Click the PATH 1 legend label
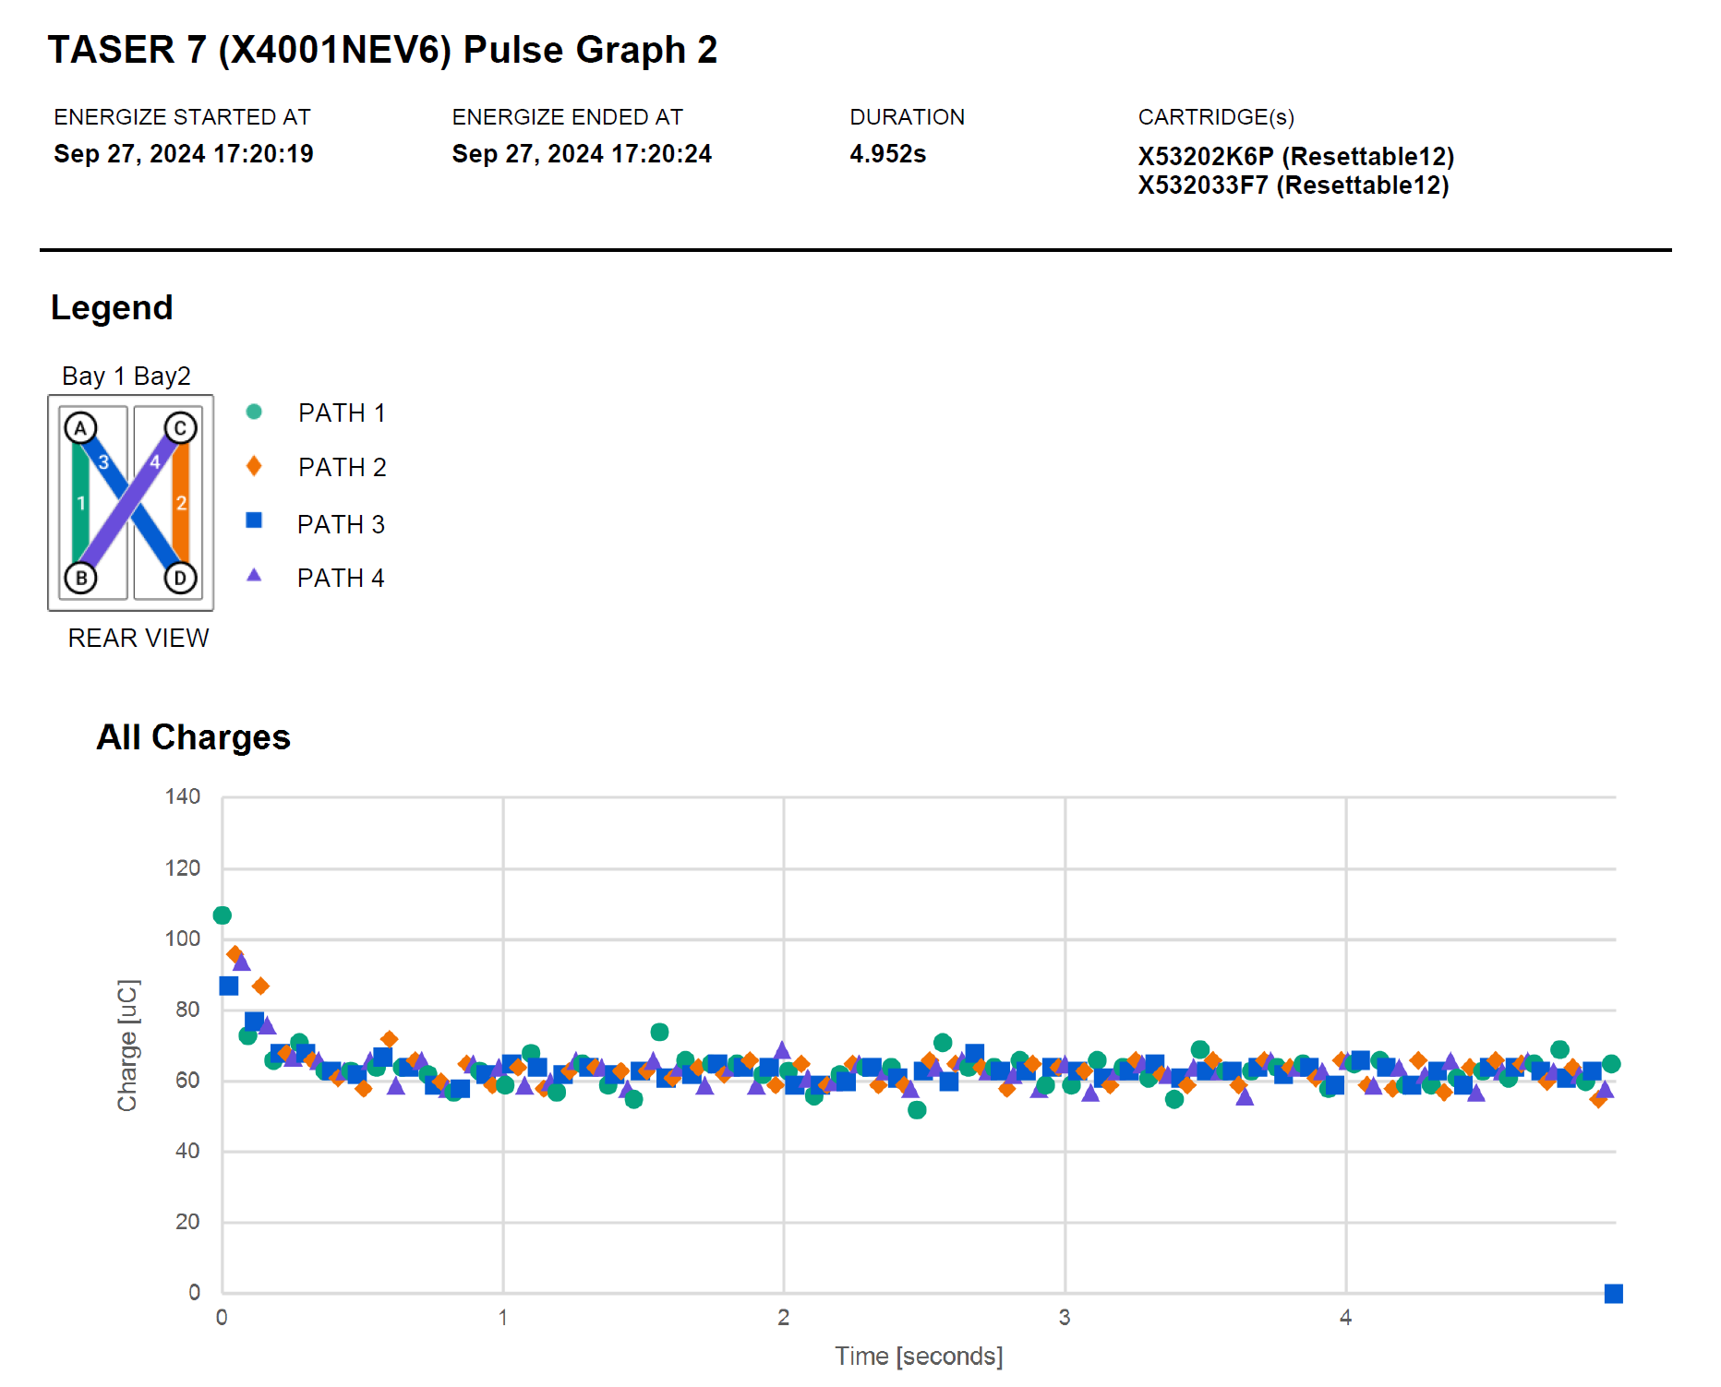 [342, 413]
